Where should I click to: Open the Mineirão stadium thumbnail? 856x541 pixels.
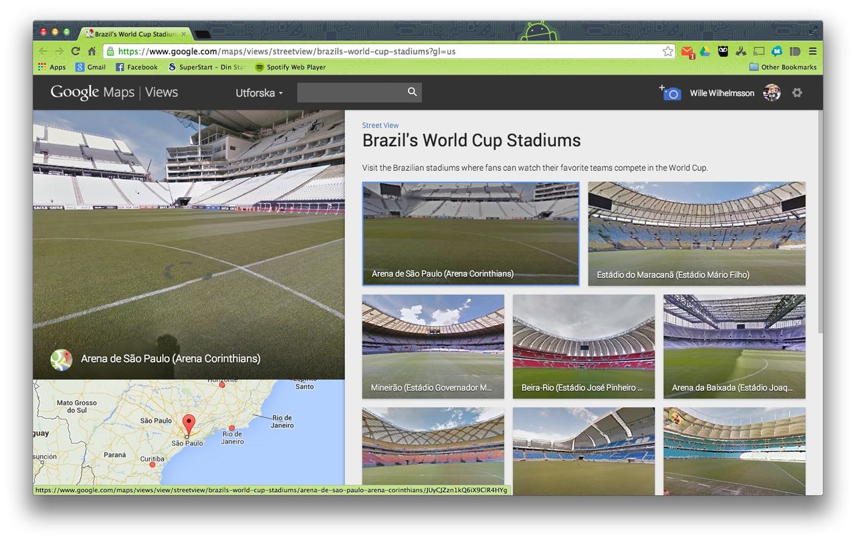433,347
